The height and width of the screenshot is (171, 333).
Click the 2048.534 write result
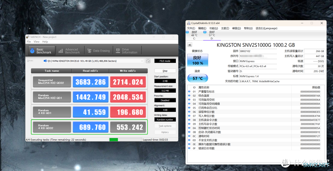click(x=128, y=97)
